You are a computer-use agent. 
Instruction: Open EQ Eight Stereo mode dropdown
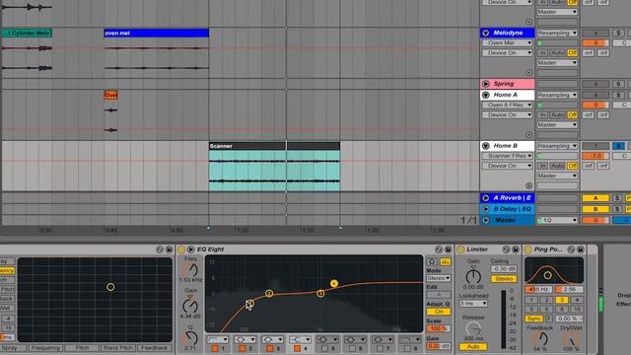[x=439, y=278]
